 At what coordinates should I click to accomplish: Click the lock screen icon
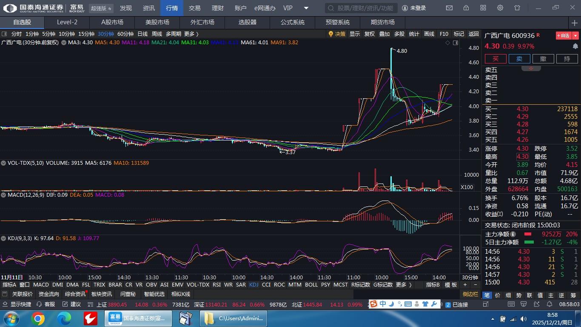(x=466, y=8)
